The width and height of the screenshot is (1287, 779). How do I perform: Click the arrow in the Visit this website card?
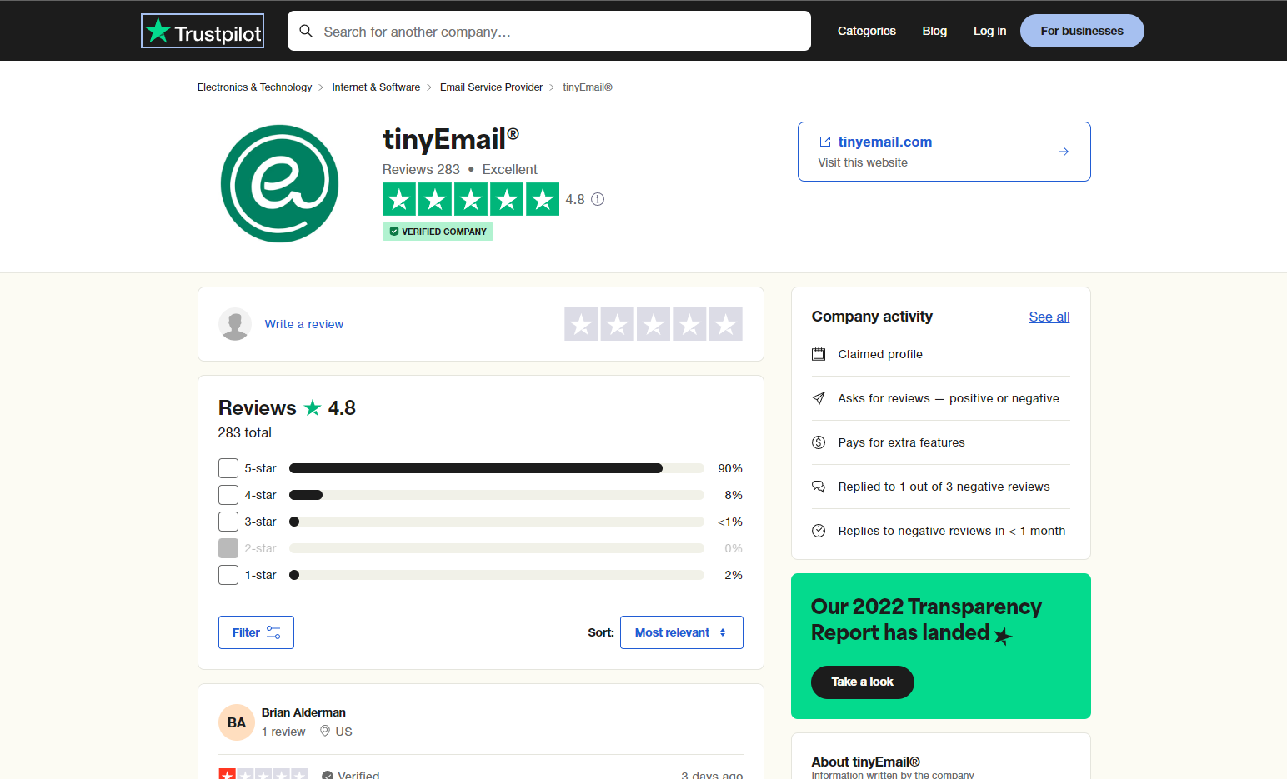[1064, 152]
